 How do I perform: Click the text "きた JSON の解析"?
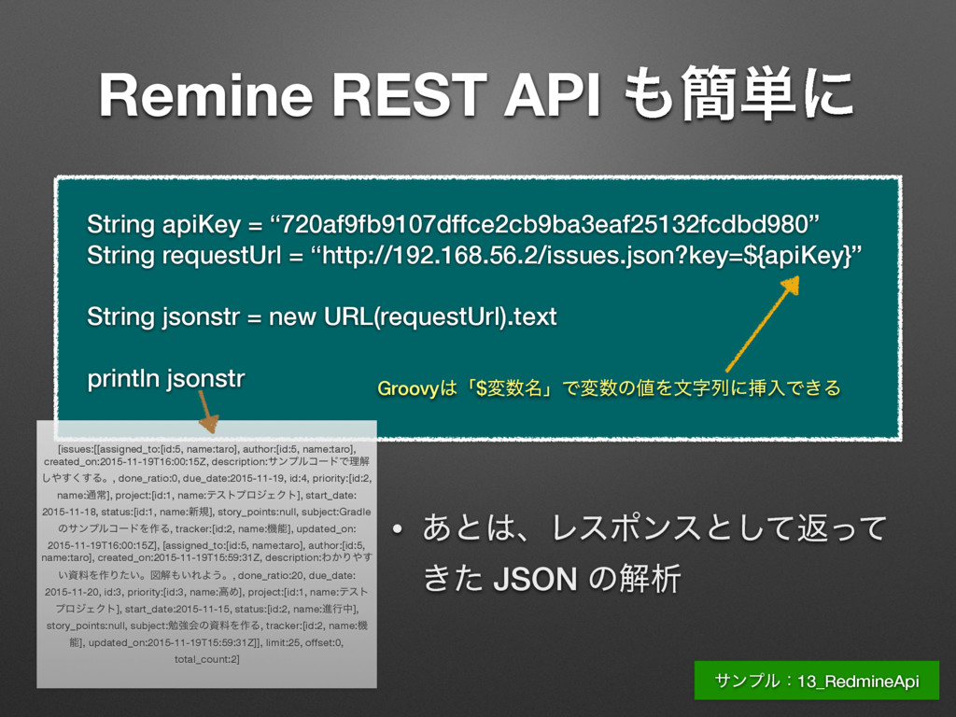[x=551, y=578]
